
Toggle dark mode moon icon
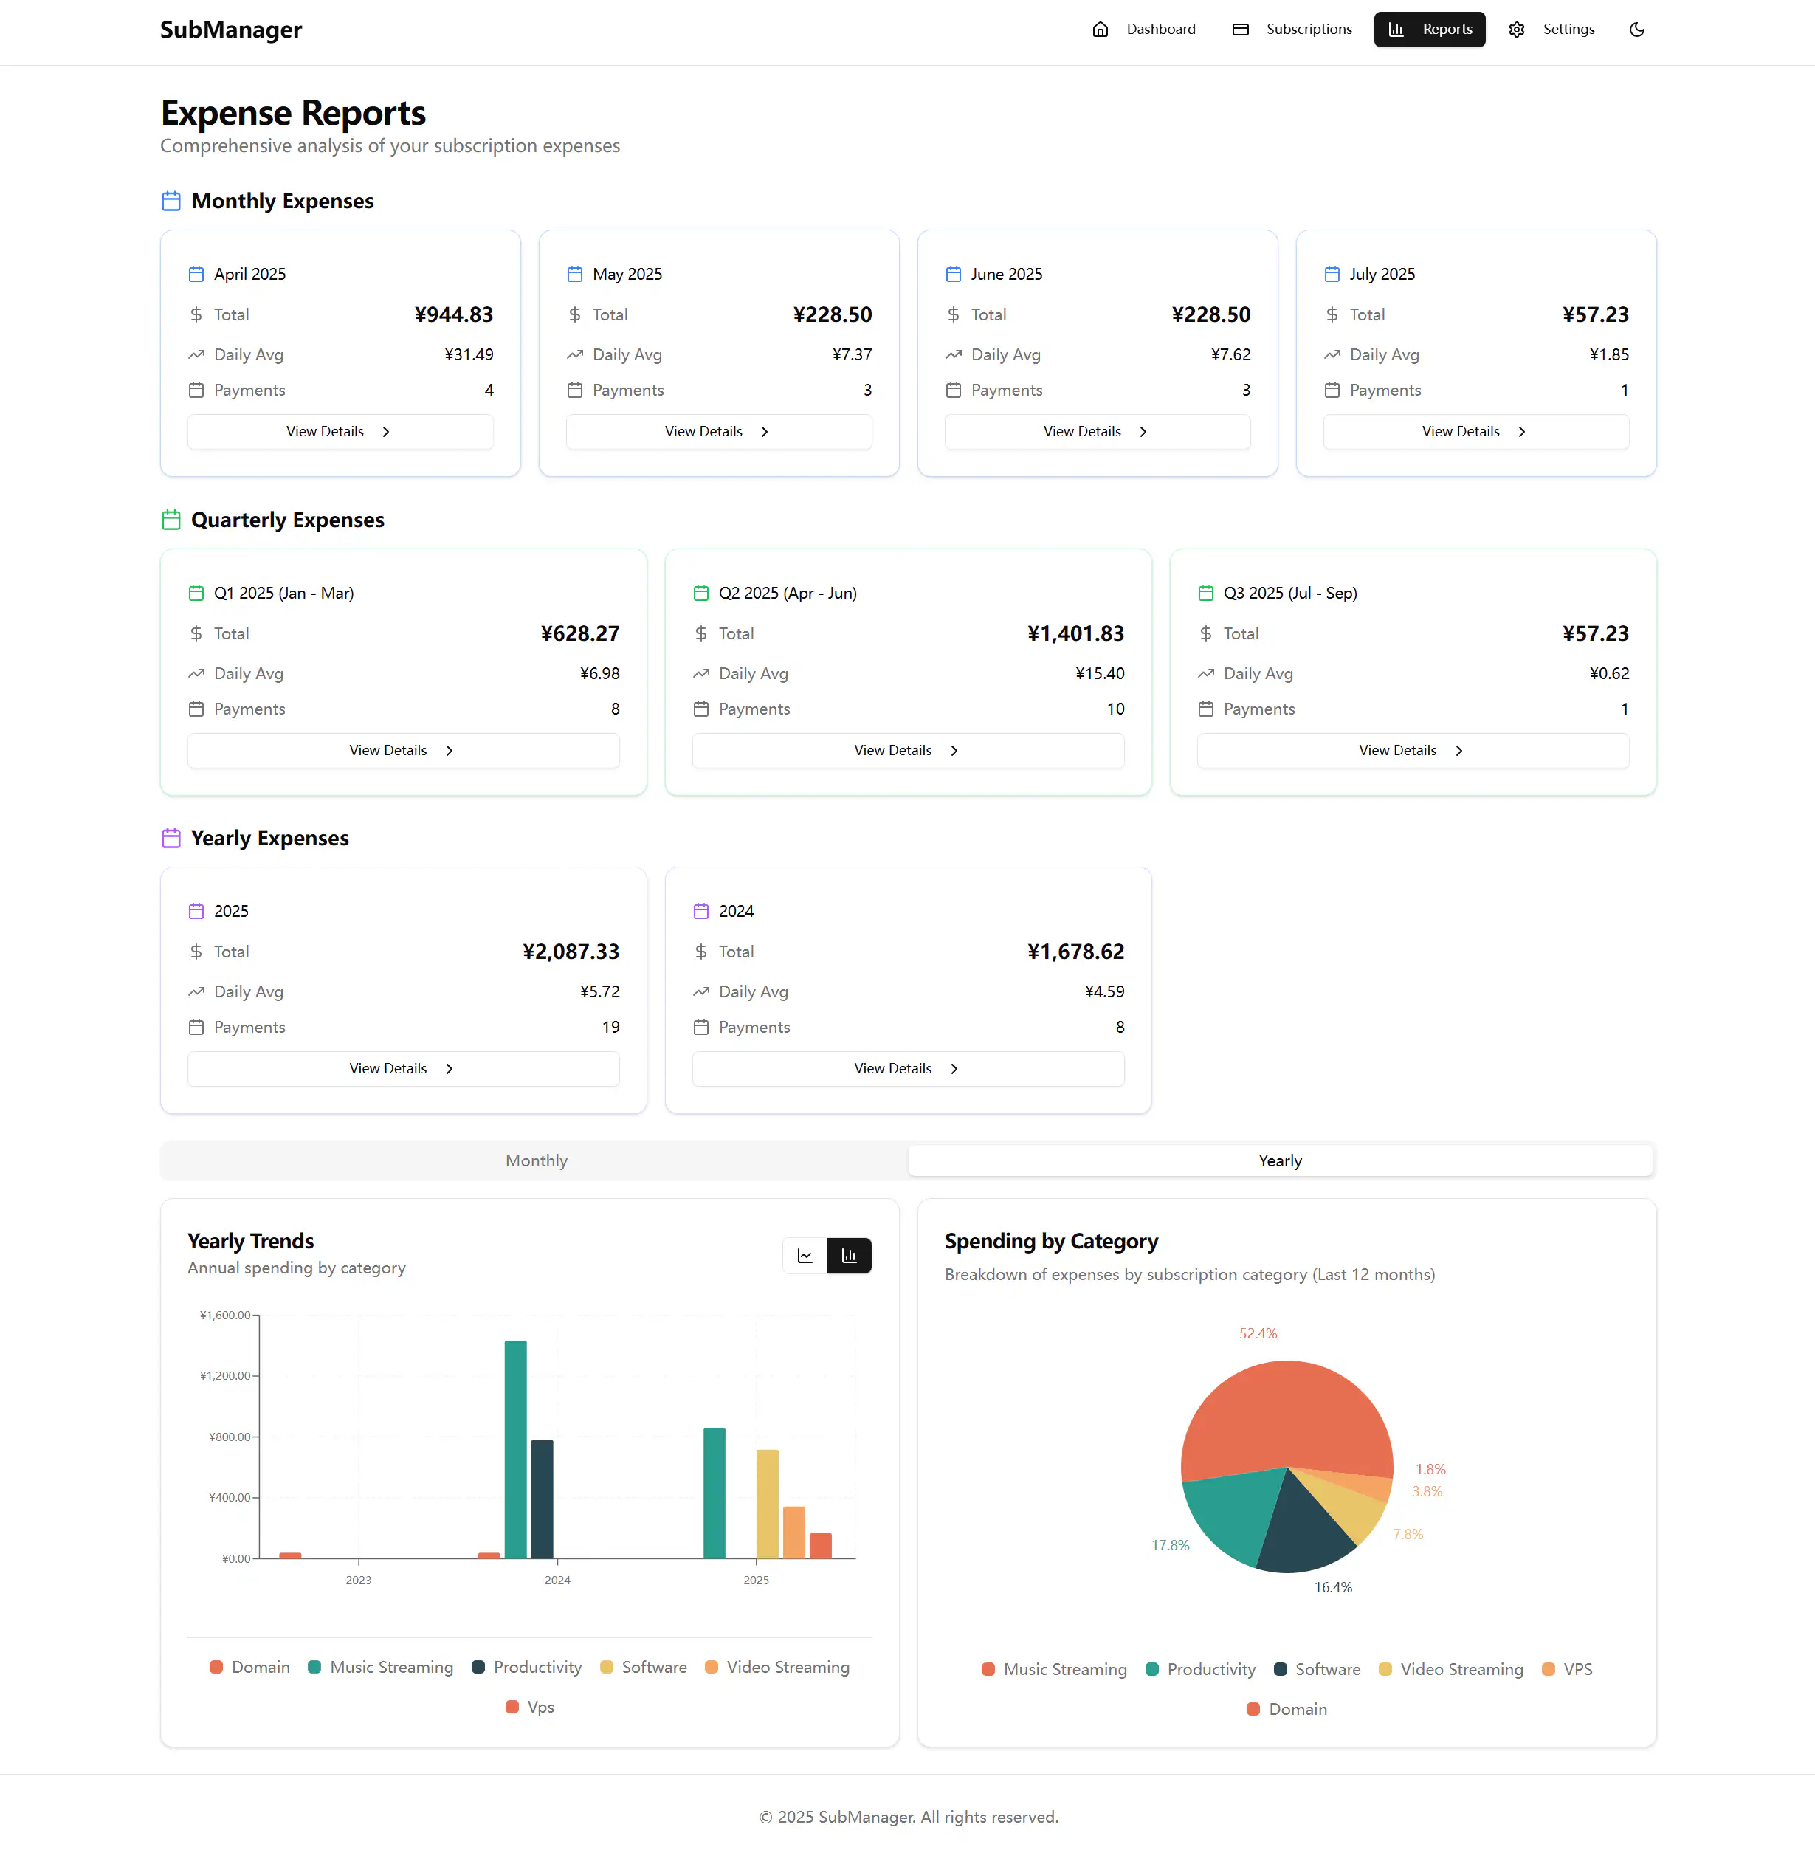tap(1636, 30)
